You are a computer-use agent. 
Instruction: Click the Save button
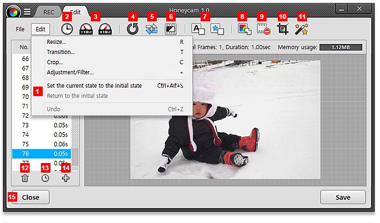343,197
